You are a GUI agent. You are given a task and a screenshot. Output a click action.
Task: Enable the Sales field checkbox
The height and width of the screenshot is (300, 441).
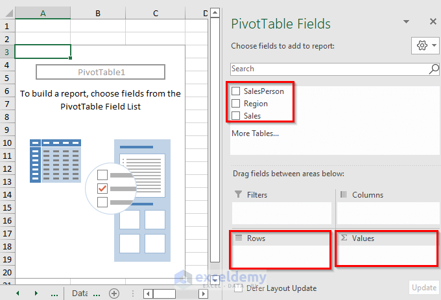(x=236, y=116)
